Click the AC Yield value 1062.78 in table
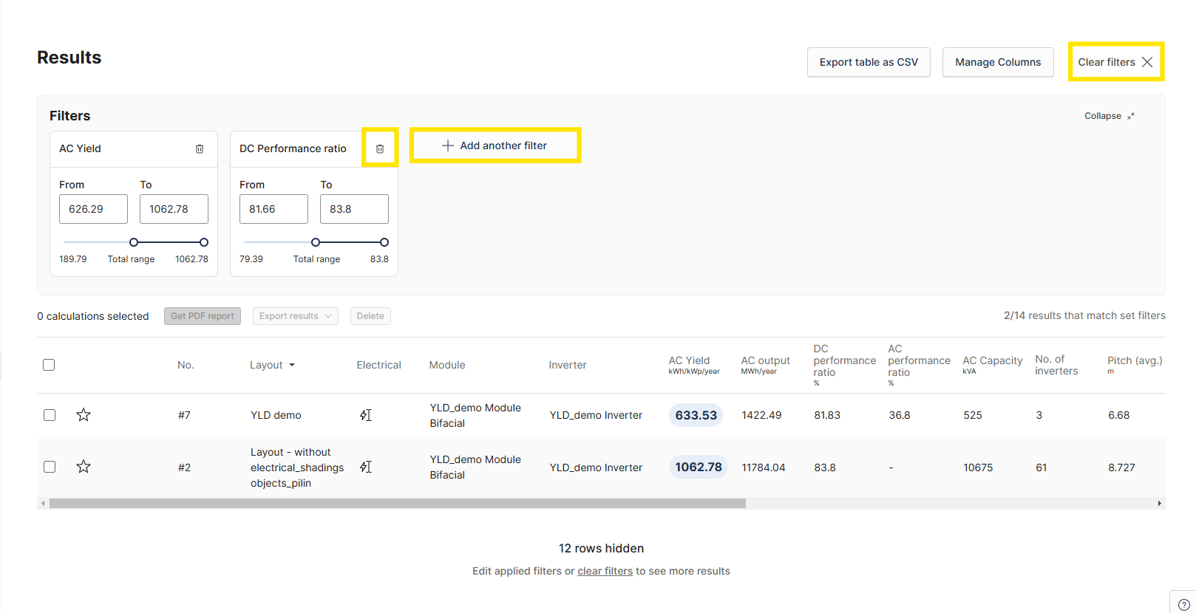Viewport: 1196px width, 613px height. click(699, 467)
